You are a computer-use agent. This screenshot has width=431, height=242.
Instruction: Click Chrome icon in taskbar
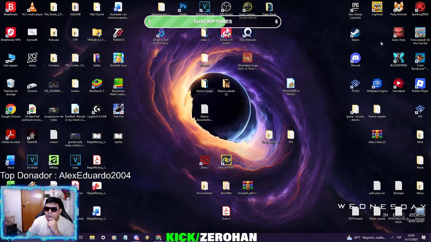[158, 238]
